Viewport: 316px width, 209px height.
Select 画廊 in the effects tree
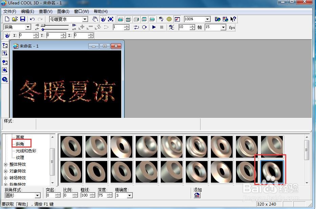20,137
